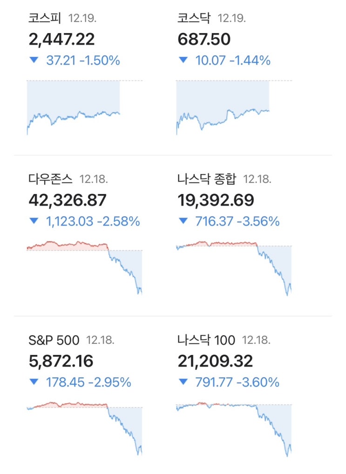Open the S&P 500 mini chart
Viewport: 346px width, 474px height.
click(85, 428)
